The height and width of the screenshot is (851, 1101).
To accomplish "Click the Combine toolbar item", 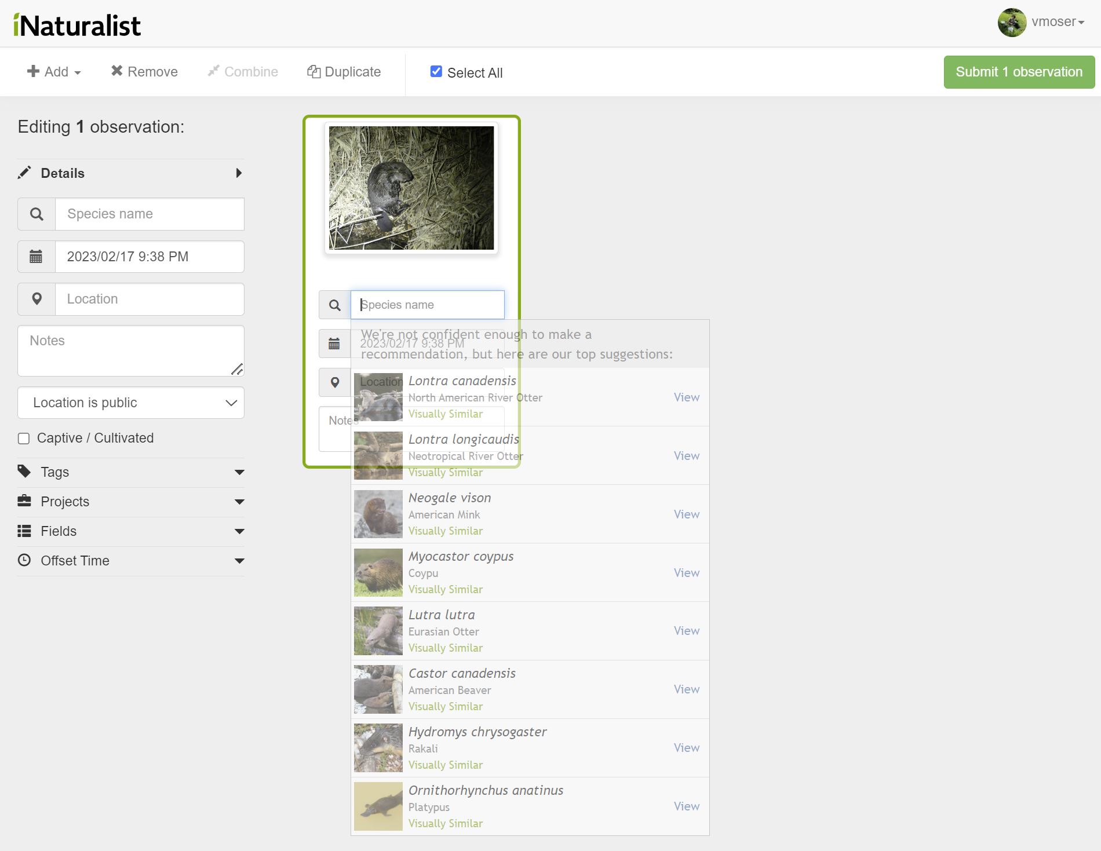I will pos(243,72).
